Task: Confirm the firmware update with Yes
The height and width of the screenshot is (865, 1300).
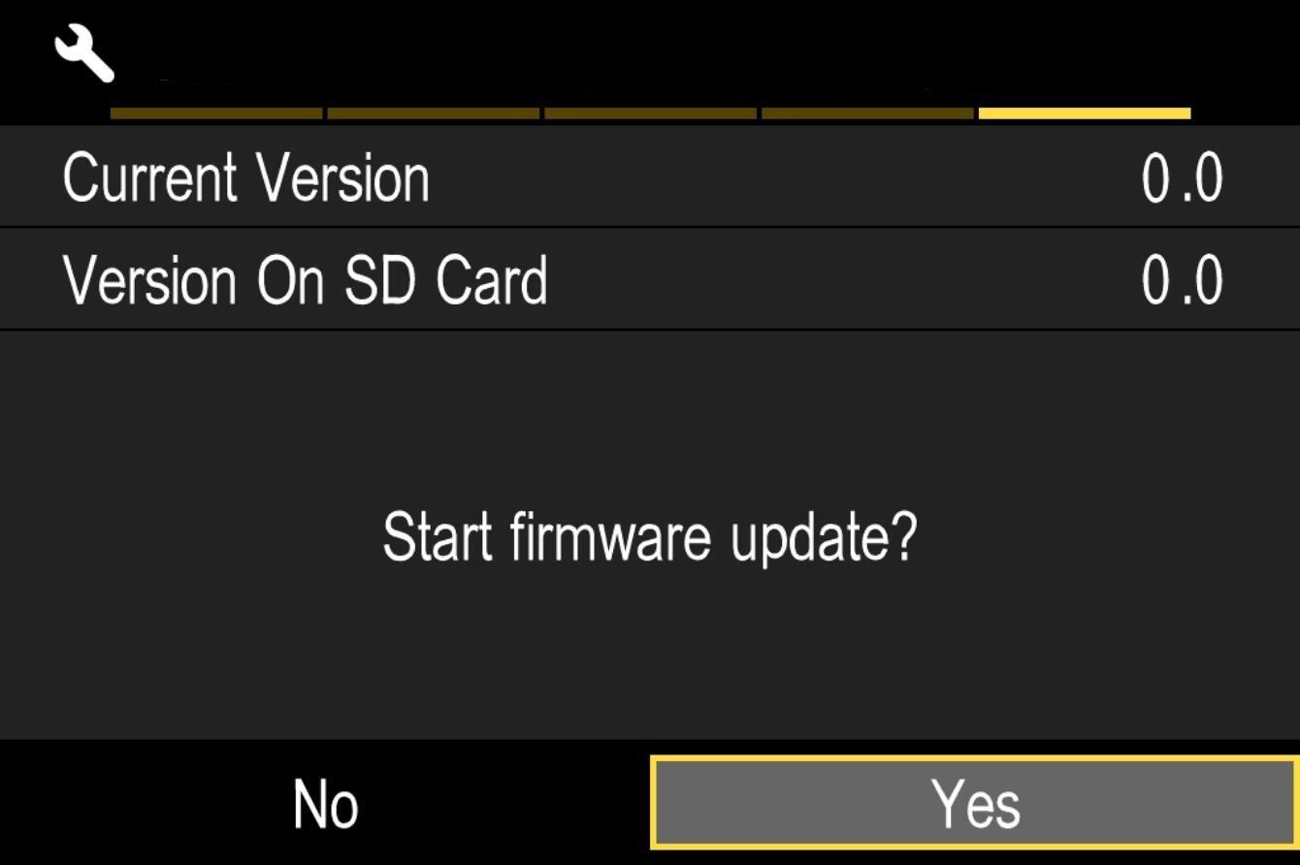Action: (x=975, y=803)
